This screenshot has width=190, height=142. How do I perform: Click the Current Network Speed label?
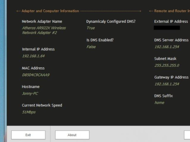pos(42,105)
